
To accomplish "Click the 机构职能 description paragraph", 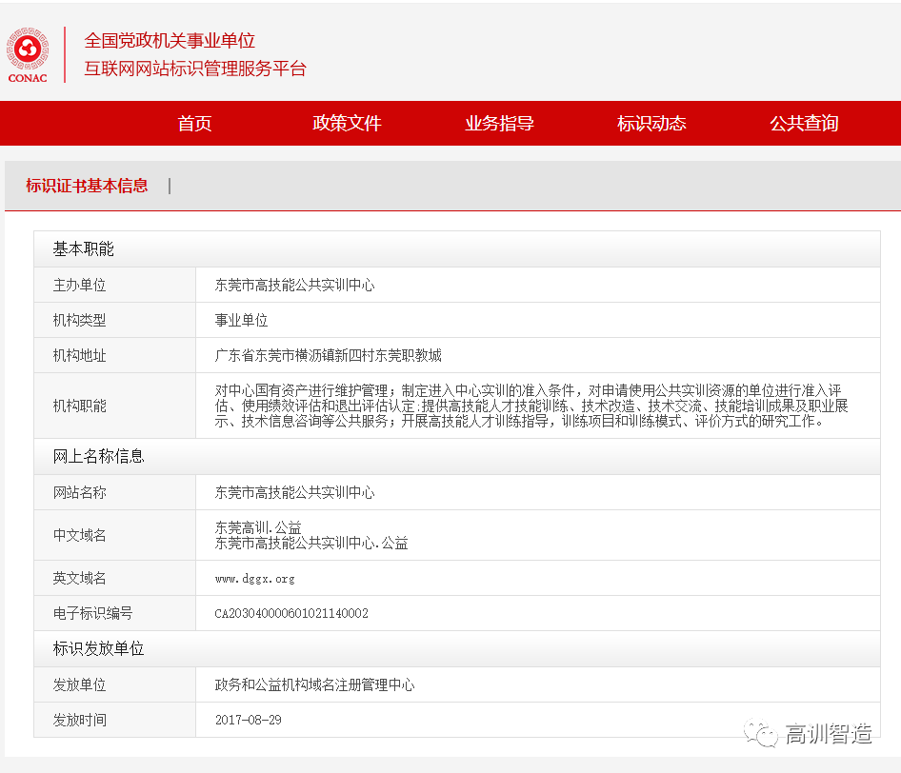I will point(531,406).
